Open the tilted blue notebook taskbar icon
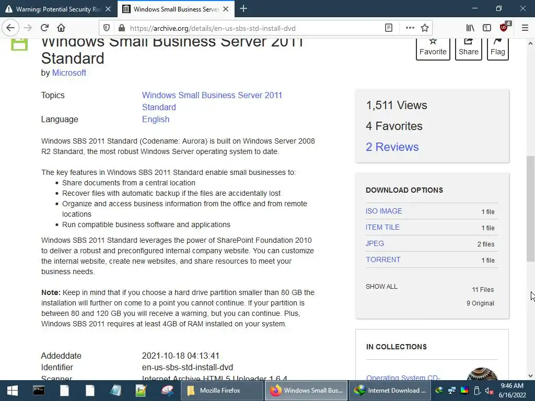 click(115, 391)
